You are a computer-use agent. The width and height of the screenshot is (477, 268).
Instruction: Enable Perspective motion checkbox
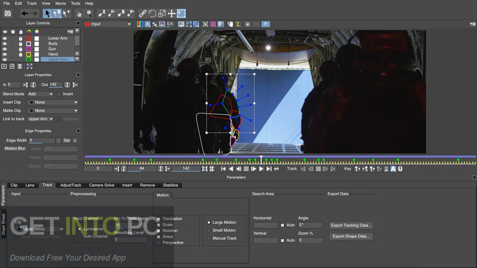(x=159, y=243)
